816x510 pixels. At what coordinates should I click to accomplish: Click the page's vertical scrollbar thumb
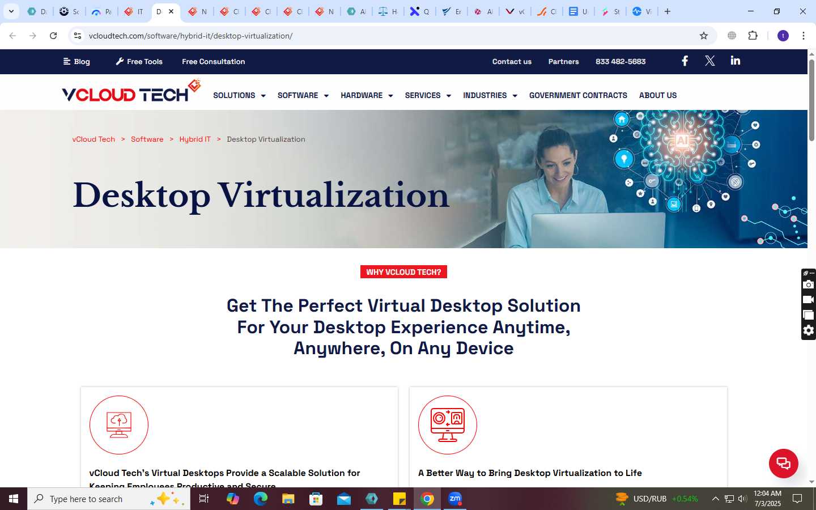(811, 100)
